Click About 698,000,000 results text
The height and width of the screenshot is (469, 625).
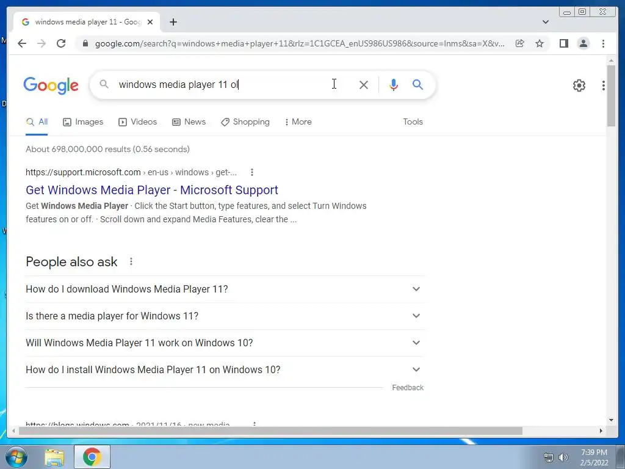coord(107,149)
